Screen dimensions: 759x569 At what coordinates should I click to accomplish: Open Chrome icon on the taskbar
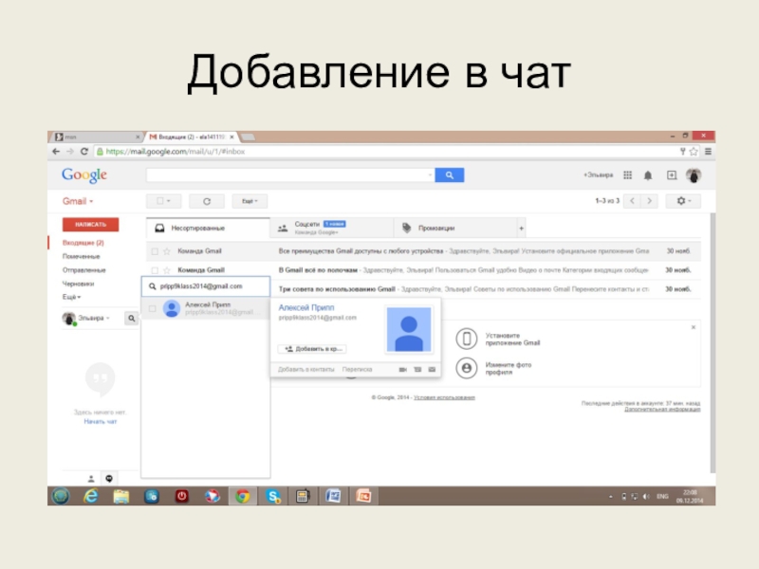[x=243, y=496]
